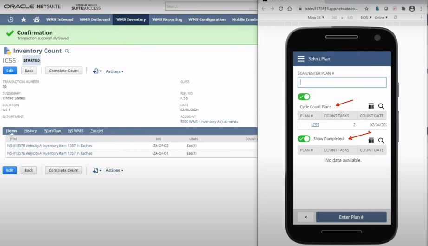Click the NetSuite global Search box

click(x=211, y=6)
